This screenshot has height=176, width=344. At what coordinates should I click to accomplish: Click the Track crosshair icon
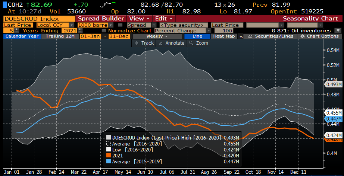[136, 43]
